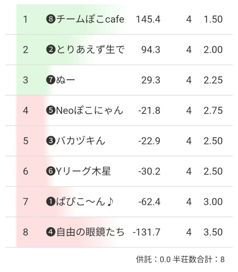Click rank number 3 in green row
This screenshot has width=238, height=272.
(x=25, y=80)
